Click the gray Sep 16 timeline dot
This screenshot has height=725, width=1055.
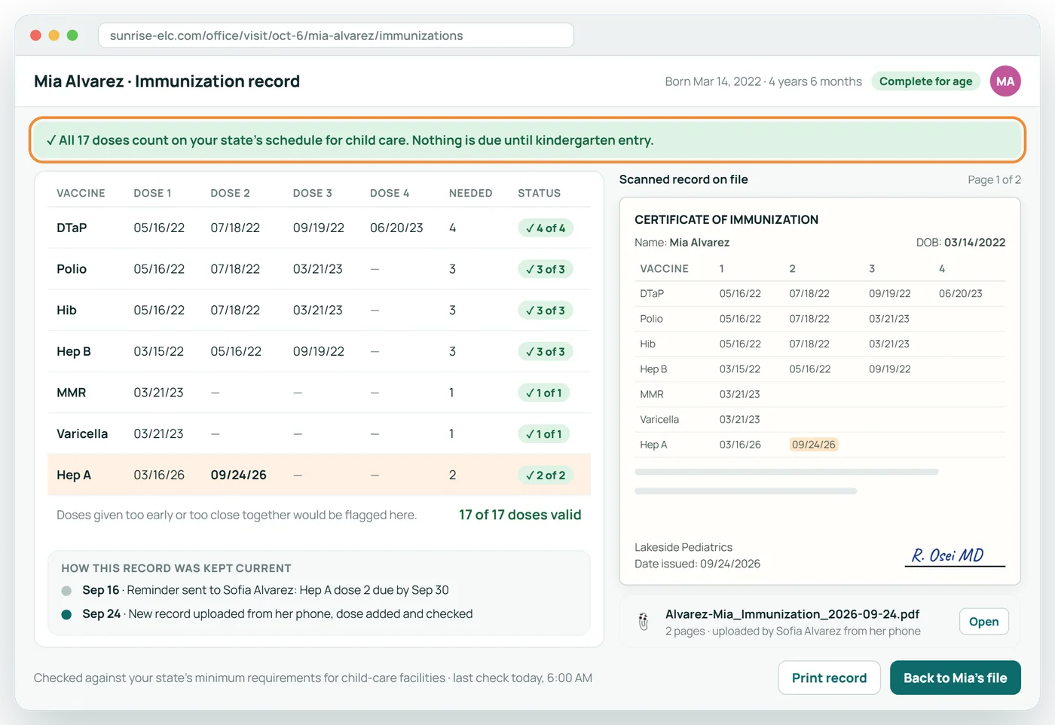click(66, 591)
